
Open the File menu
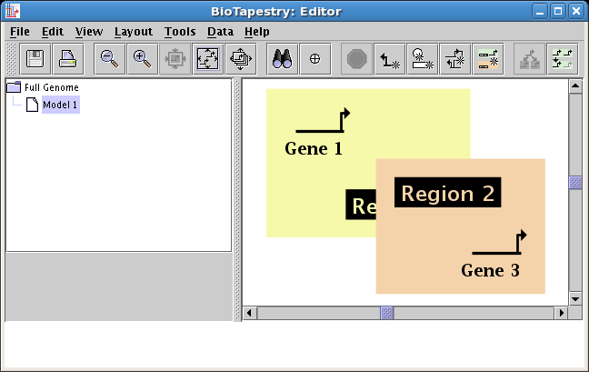19,31
